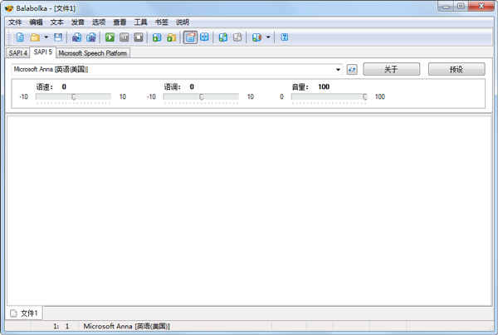Click the 预设 button
The width and height of the screenshot is (498, 335).
[x=456, y=70]
